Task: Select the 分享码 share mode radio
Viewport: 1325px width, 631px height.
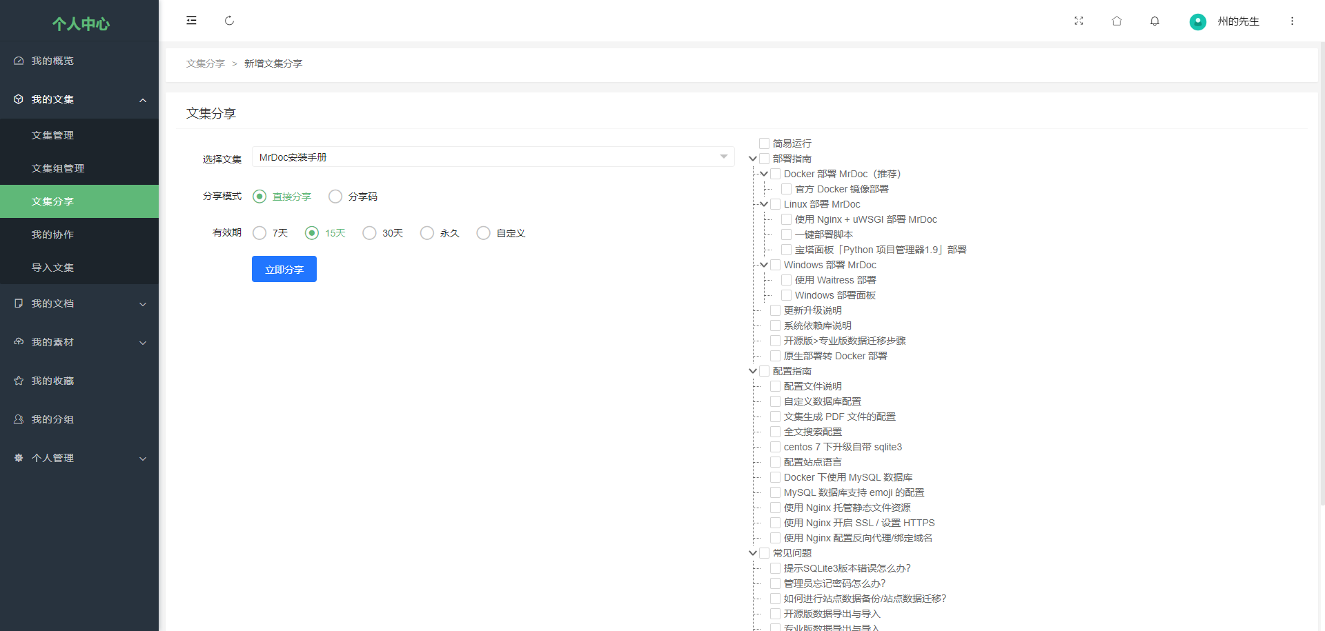Action: (335, 197)
